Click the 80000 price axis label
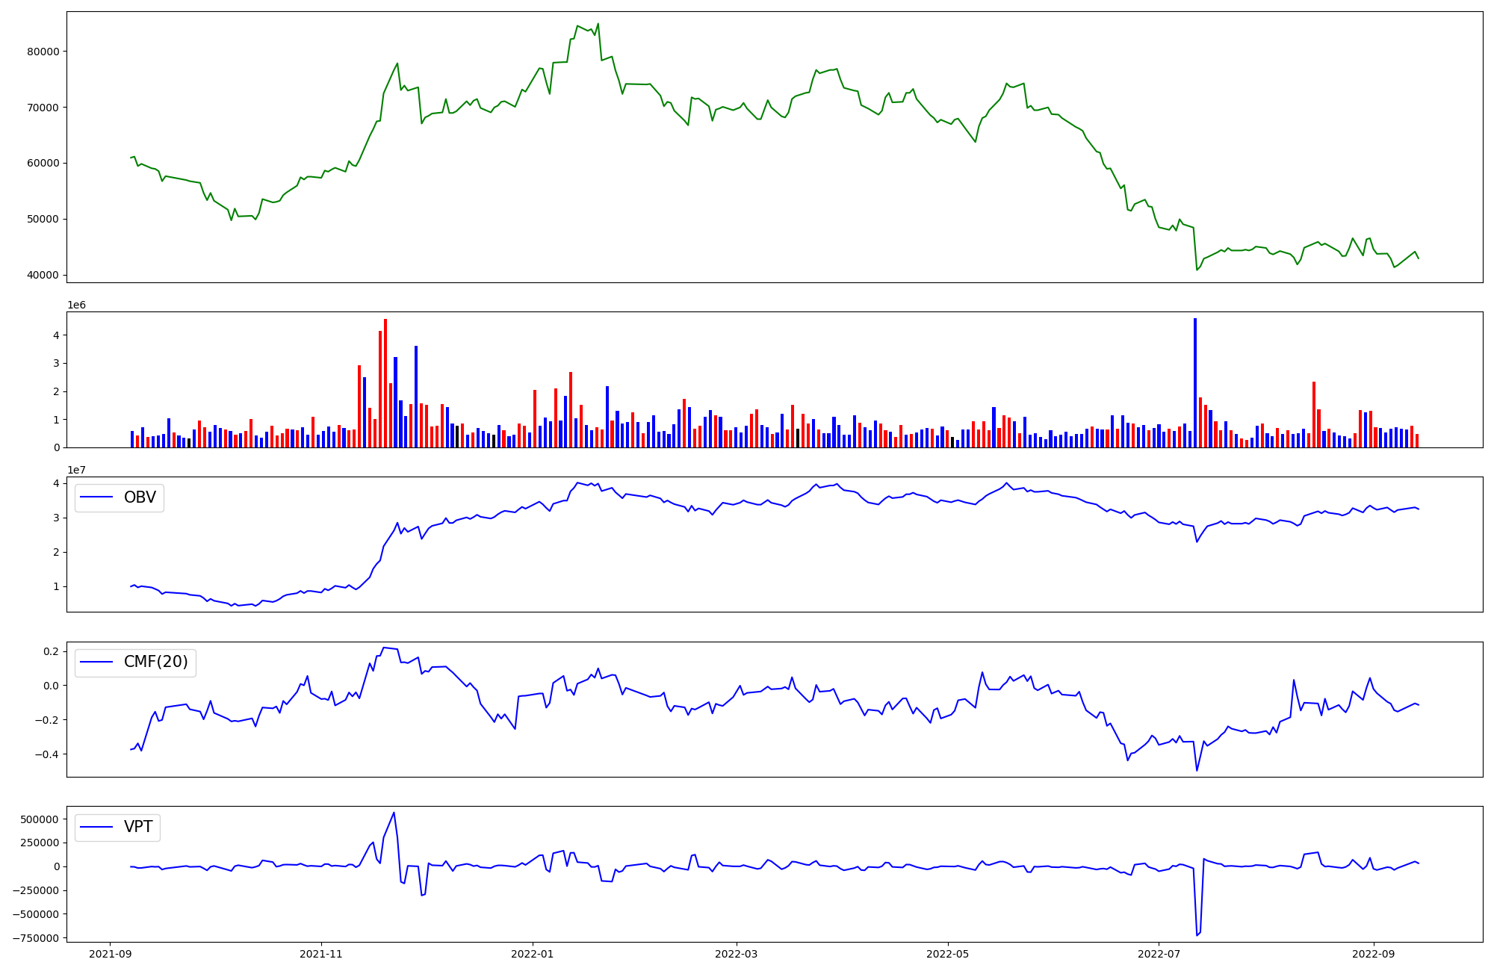The height and width of the screenshot is (971, 1494). point(43,52)
